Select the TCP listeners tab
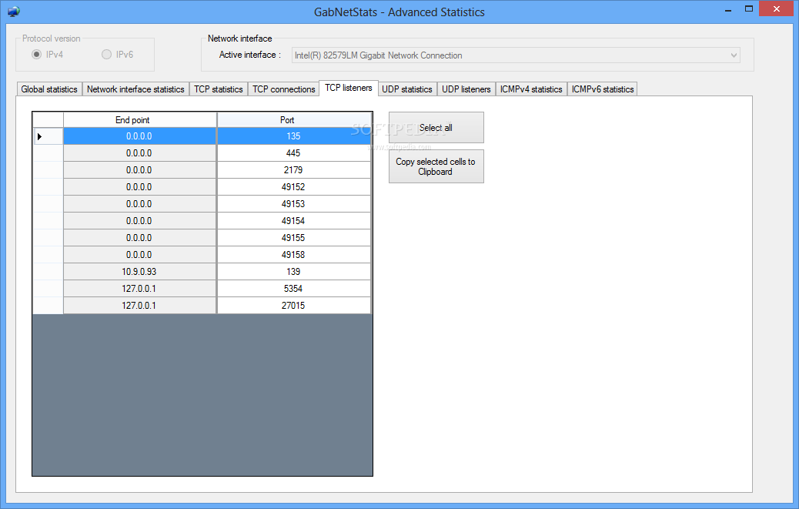 (349, 88)
